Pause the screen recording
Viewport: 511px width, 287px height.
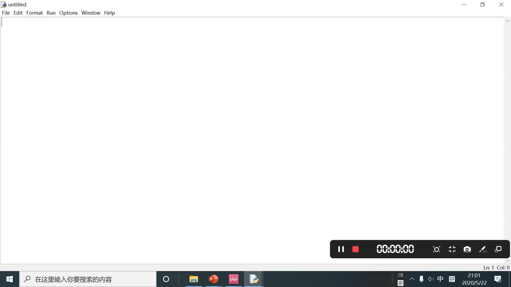point(341,249)
